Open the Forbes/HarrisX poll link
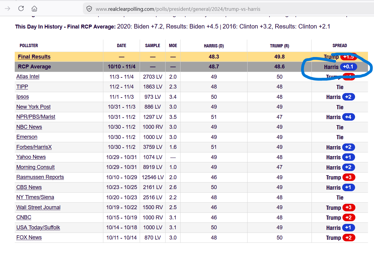Screen dimensions: 374x262 click(x=34, y=147)
